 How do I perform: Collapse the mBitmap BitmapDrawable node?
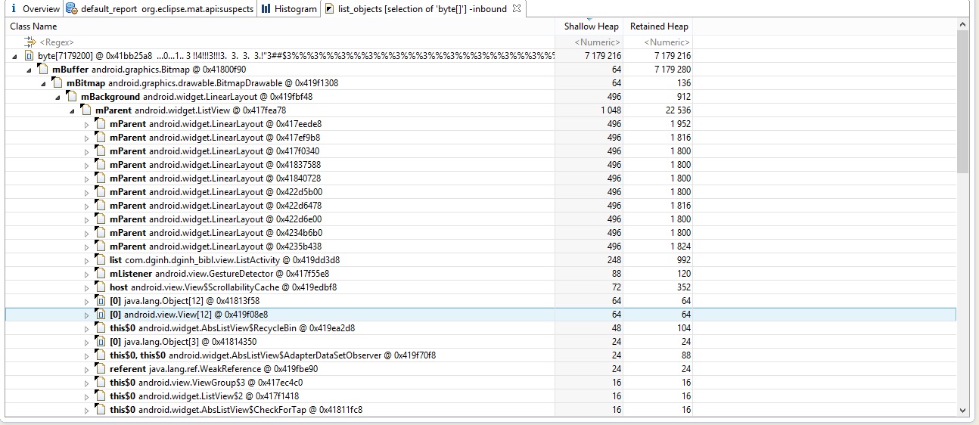[x=44, y=83]
